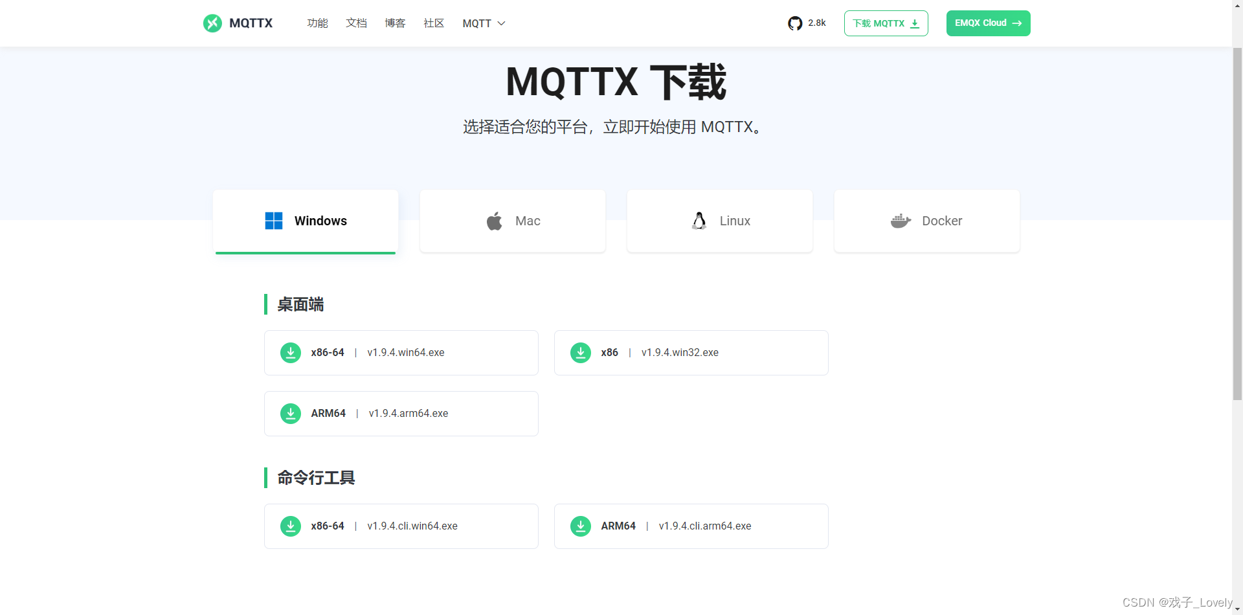Click the download arrow in 下载 MQTTX button
This screenshot has height=615, width=1243.
(x=914, y=23)
